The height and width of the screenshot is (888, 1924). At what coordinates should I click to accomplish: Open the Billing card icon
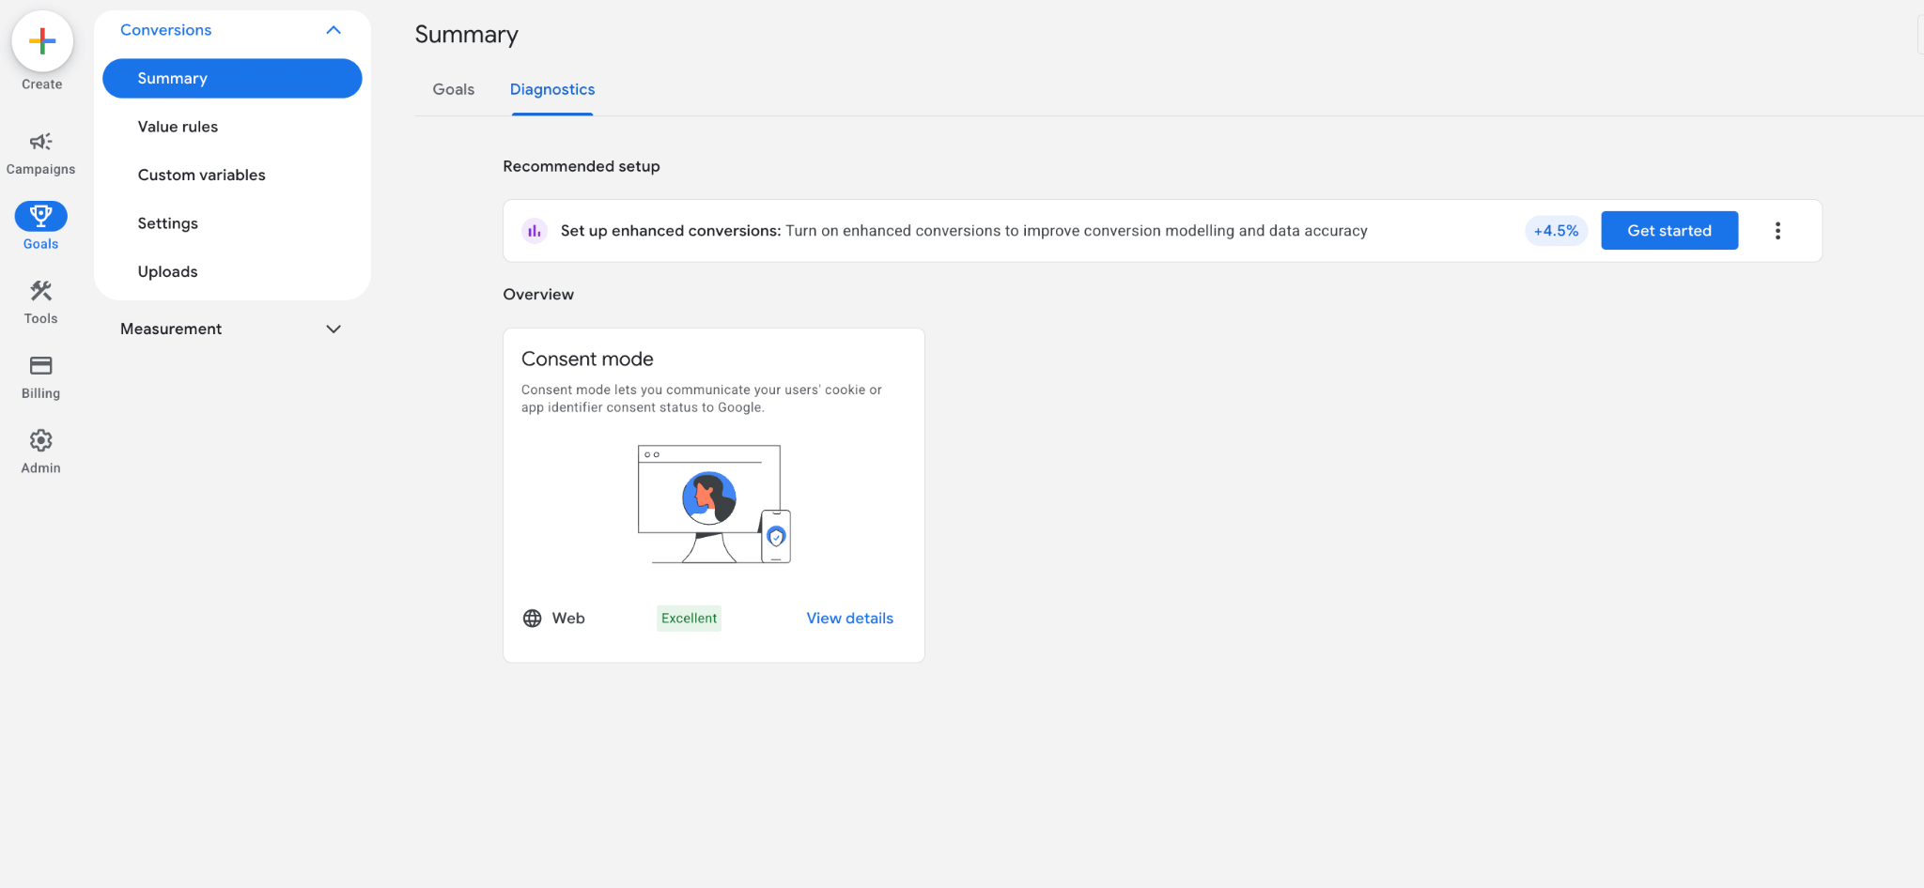point(40,365)
